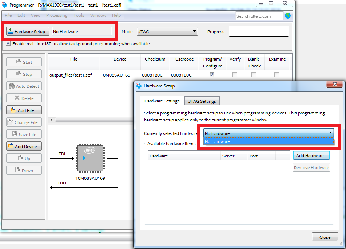346x249 pixels.
Task: Run Auto Detect for devices
Action: tap(24, 86)
